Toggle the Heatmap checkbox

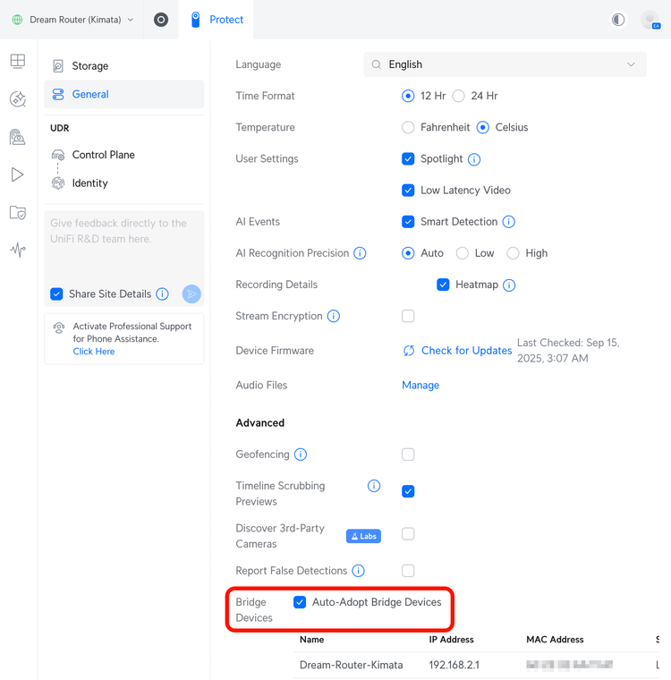(443, 285)
